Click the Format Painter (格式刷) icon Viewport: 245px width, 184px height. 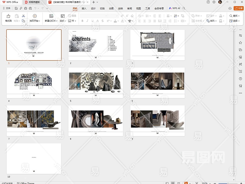click(x=8, y=16)
